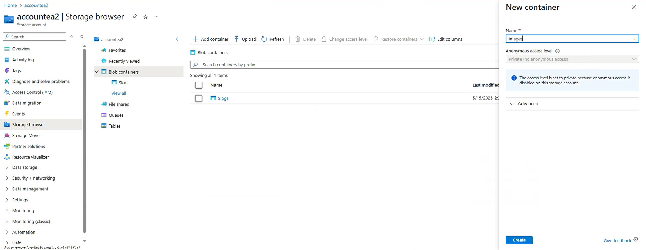Expand the Monitoring section

[7, 211]
